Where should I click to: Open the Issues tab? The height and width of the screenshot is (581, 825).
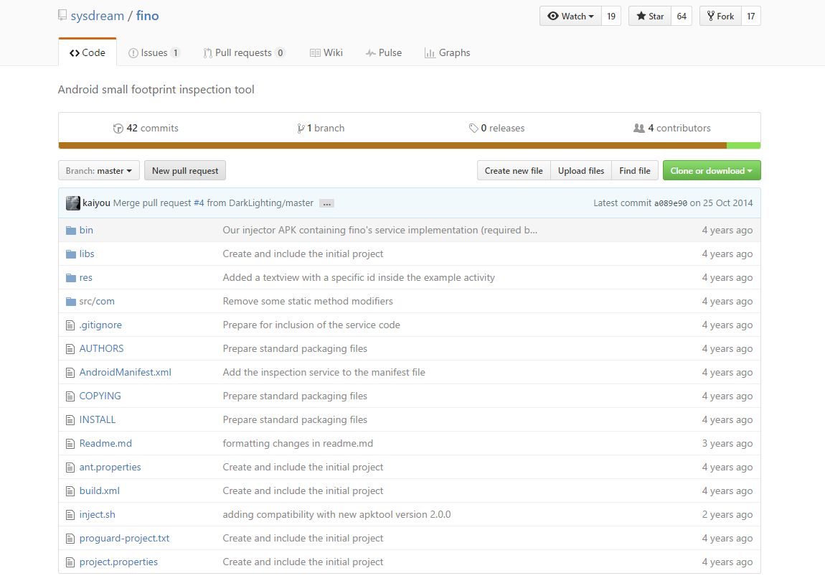pyautogui.click(x=154, y=52)
